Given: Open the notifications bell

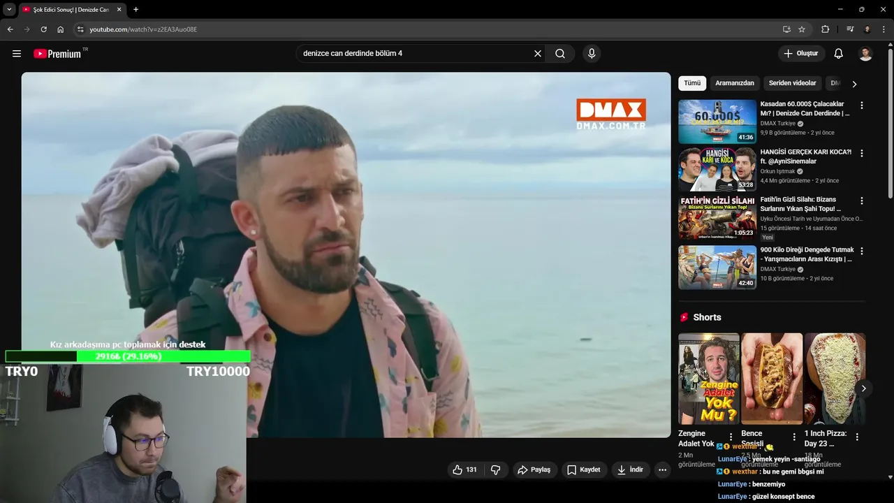Looking at the screenshot, I should point(839,54).
